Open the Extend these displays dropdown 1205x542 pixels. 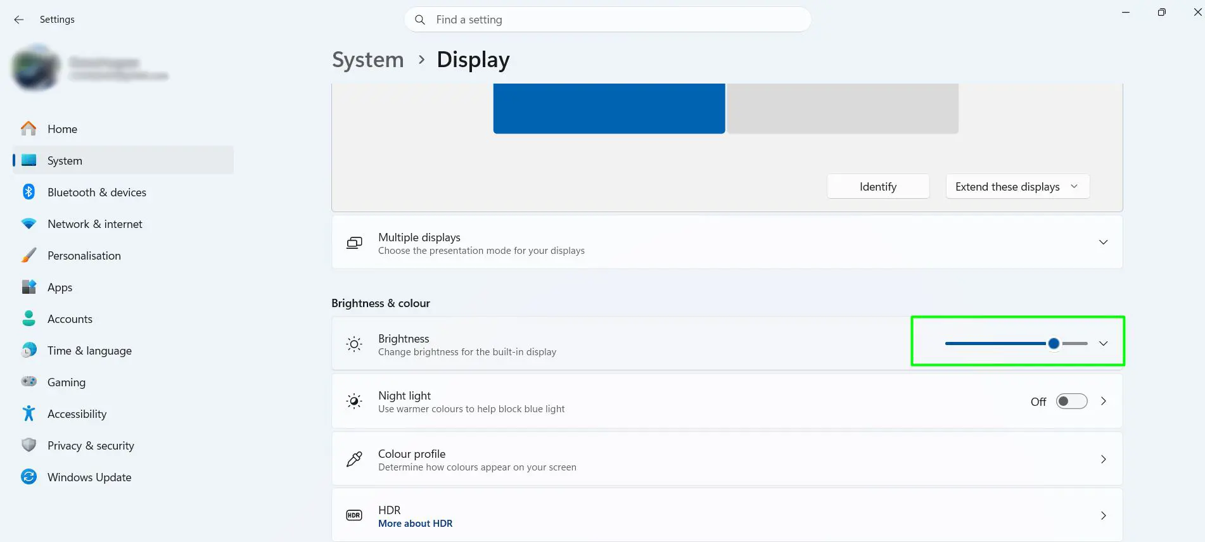pyautogui.click(x=1017, y=187)
